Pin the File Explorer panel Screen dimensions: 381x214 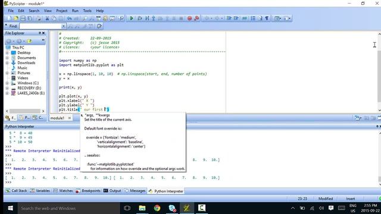[x=40, y=33]
